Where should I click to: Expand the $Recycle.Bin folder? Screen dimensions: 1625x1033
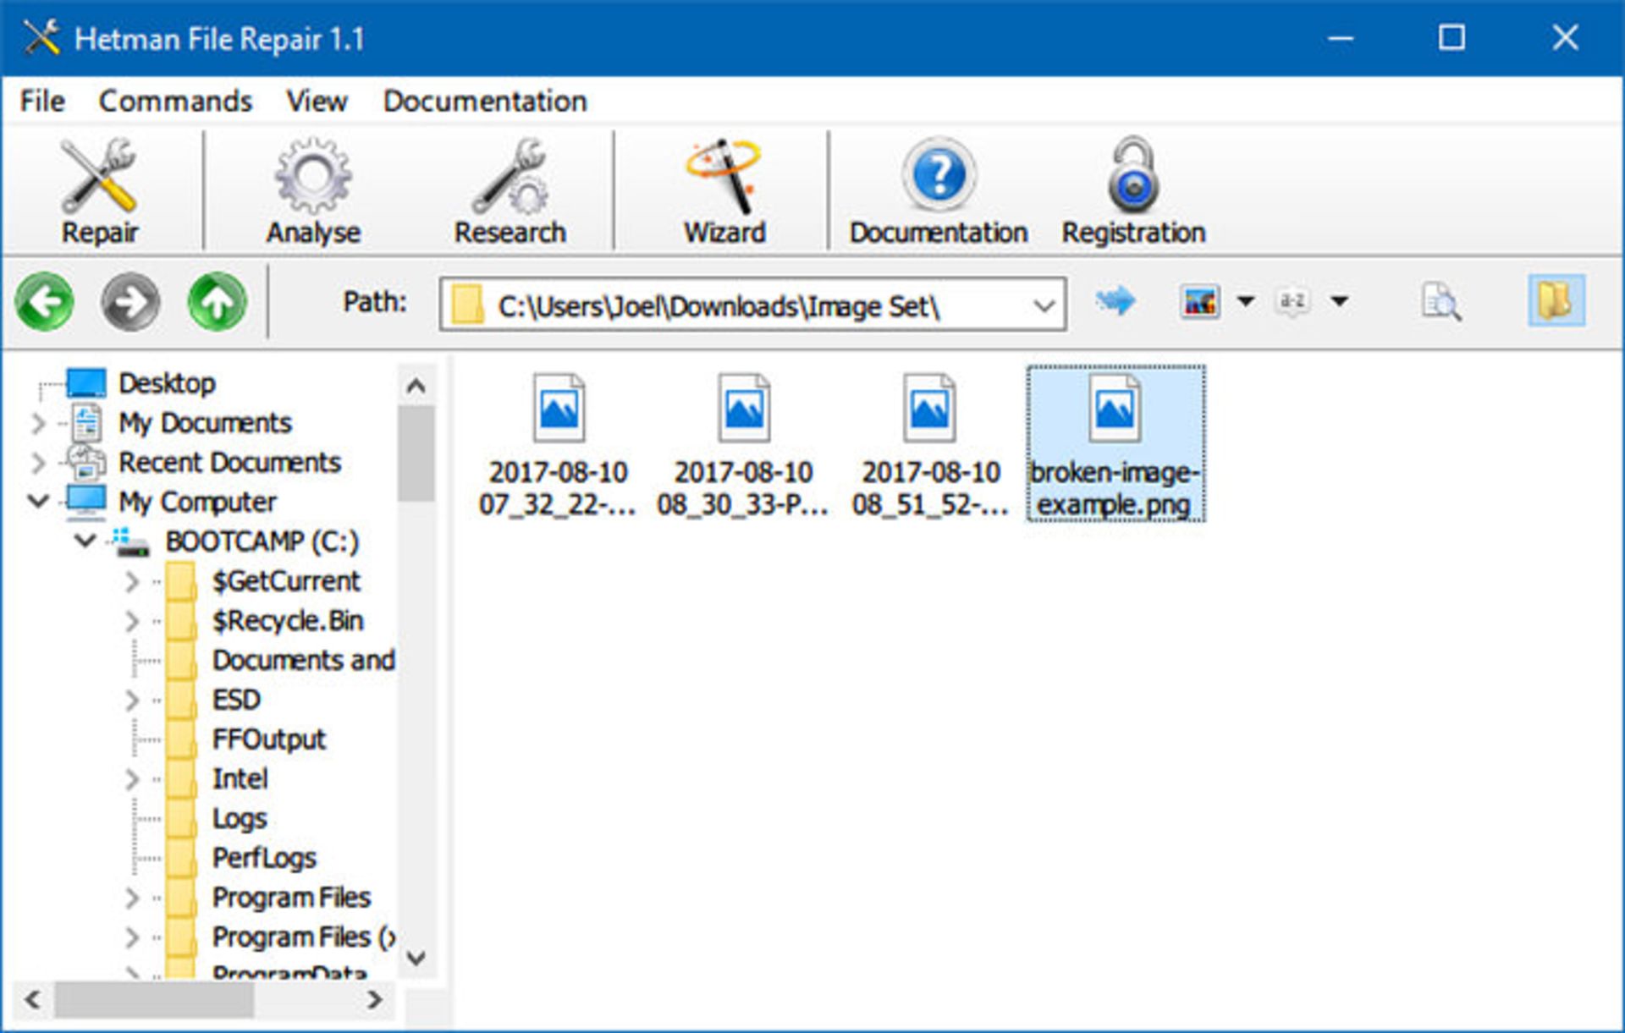[133, 620]
